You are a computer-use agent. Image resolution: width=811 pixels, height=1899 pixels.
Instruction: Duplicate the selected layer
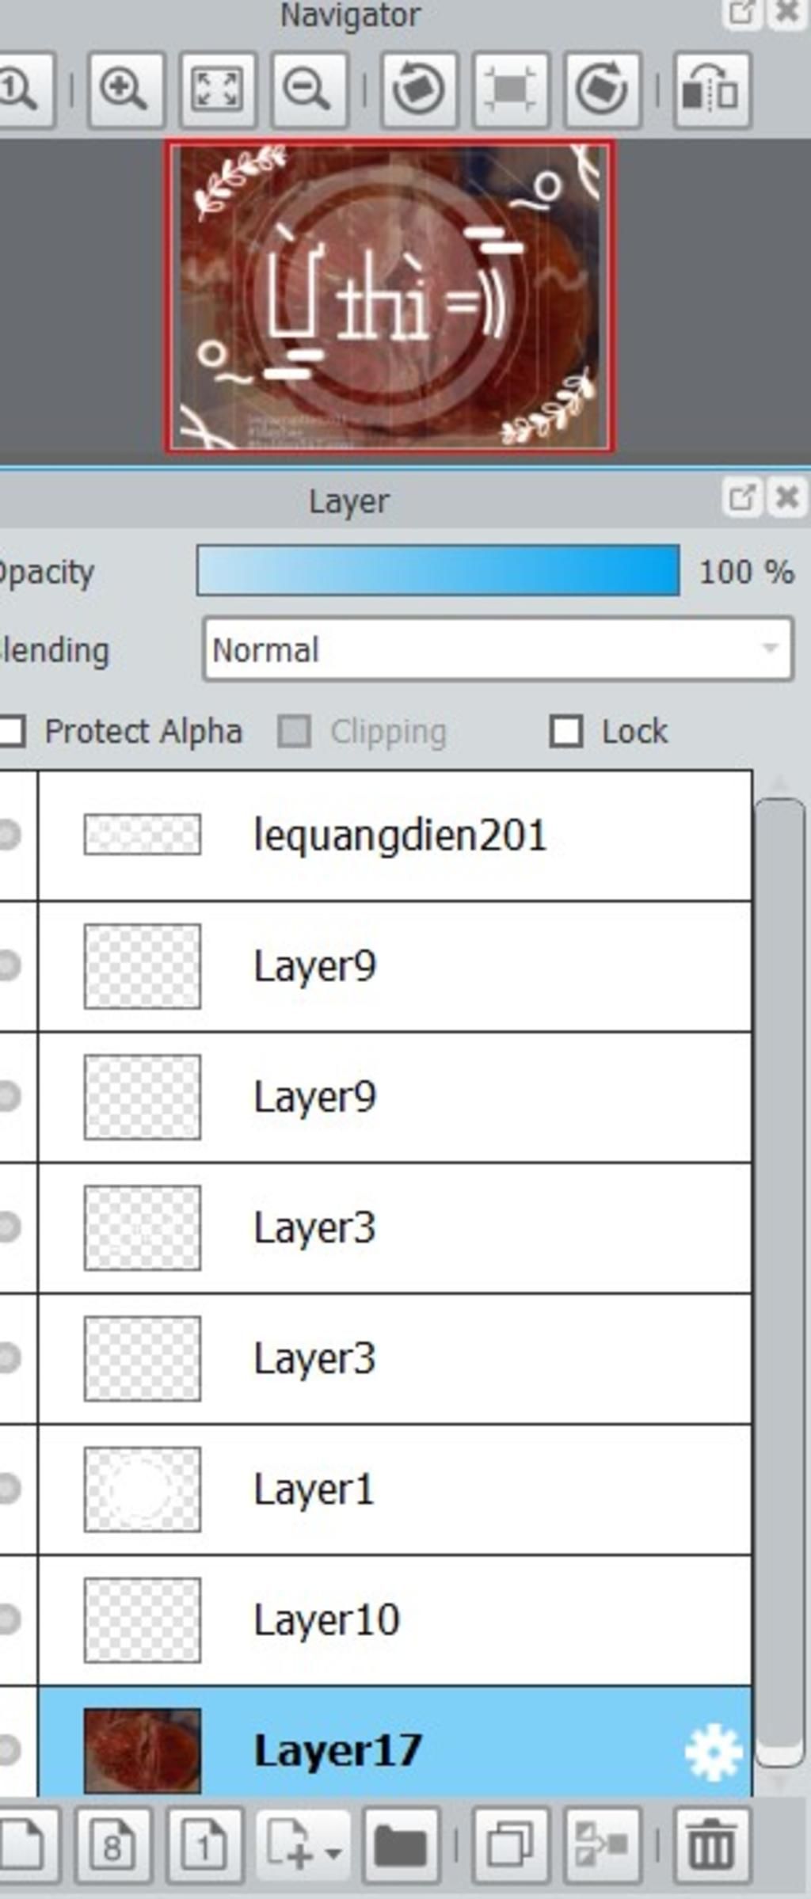pos(511,1845)
